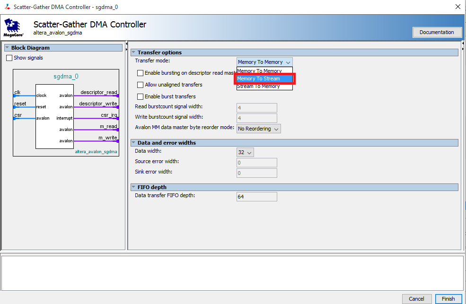The width and height of the screenshot is (466, 304).
Task: Select Memory To Stream option
Action: tap(264, 78)
